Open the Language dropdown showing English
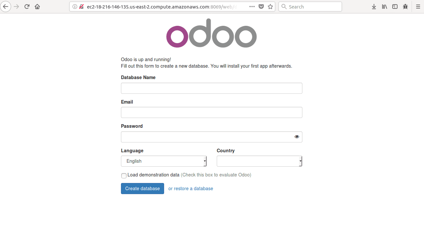The width and height of the screenshot is (424, 232). click(x=164, y=161)
